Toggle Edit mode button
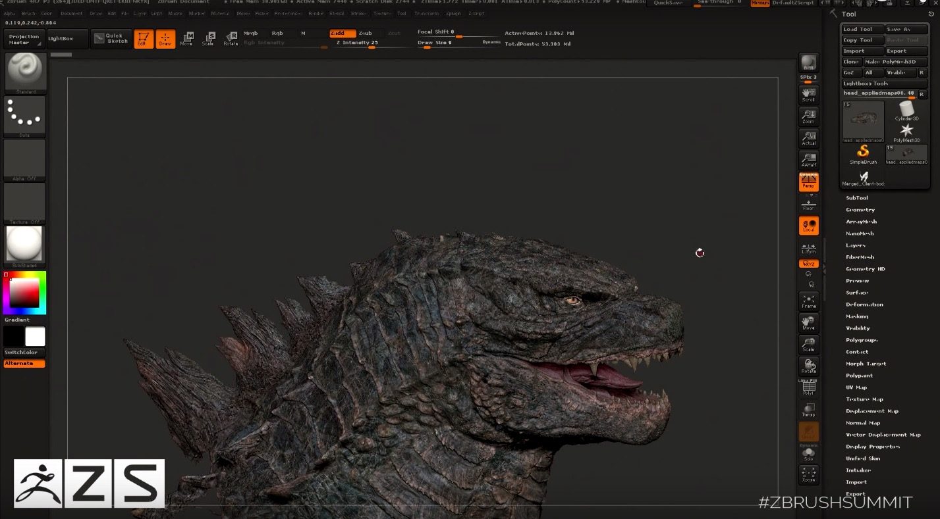The image size is (940, 519). click(144, 39)
